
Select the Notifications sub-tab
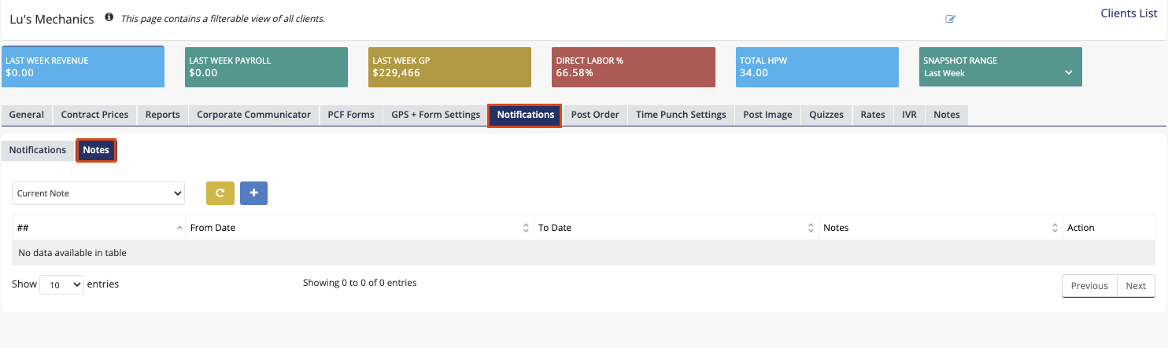[x=38, y=150]
